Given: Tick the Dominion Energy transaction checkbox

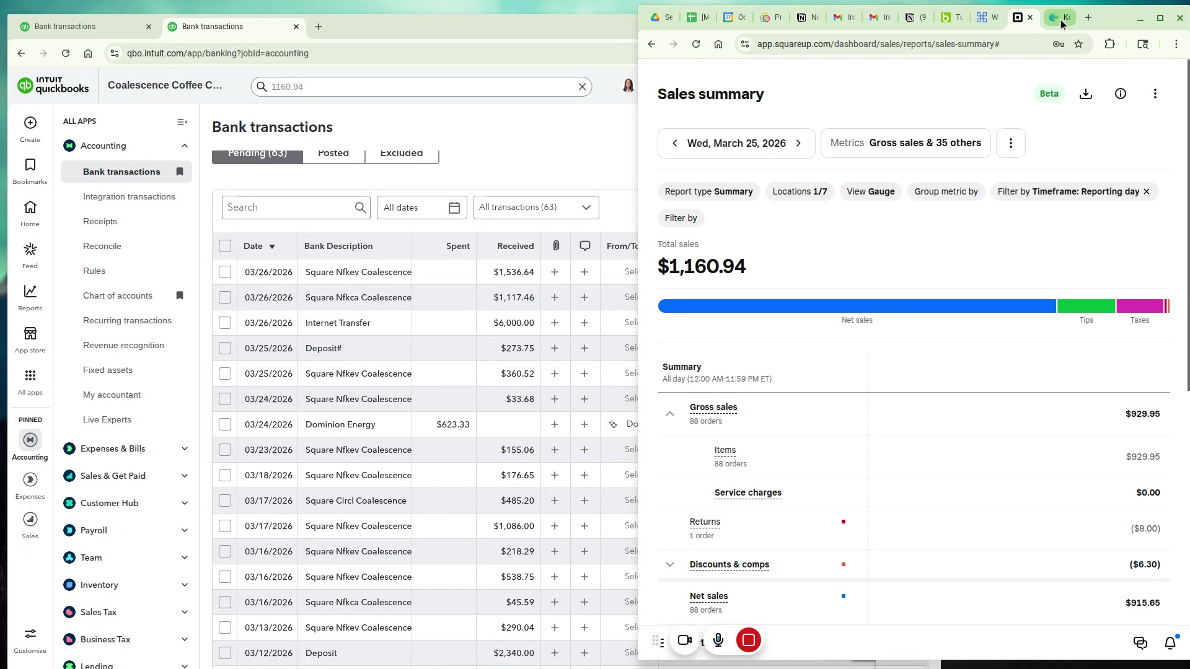Looking at the screenshot, I should click(225, 424).
